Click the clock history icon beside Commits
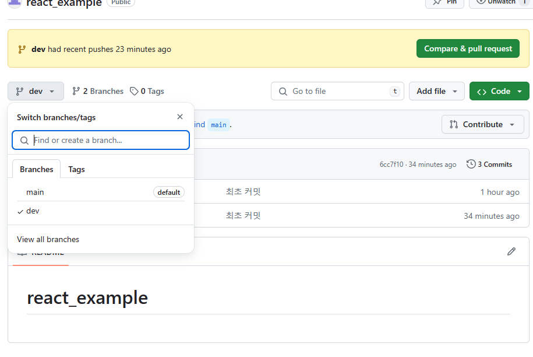The width and height of the screenshot is (533, 357). tap(471, 164)
